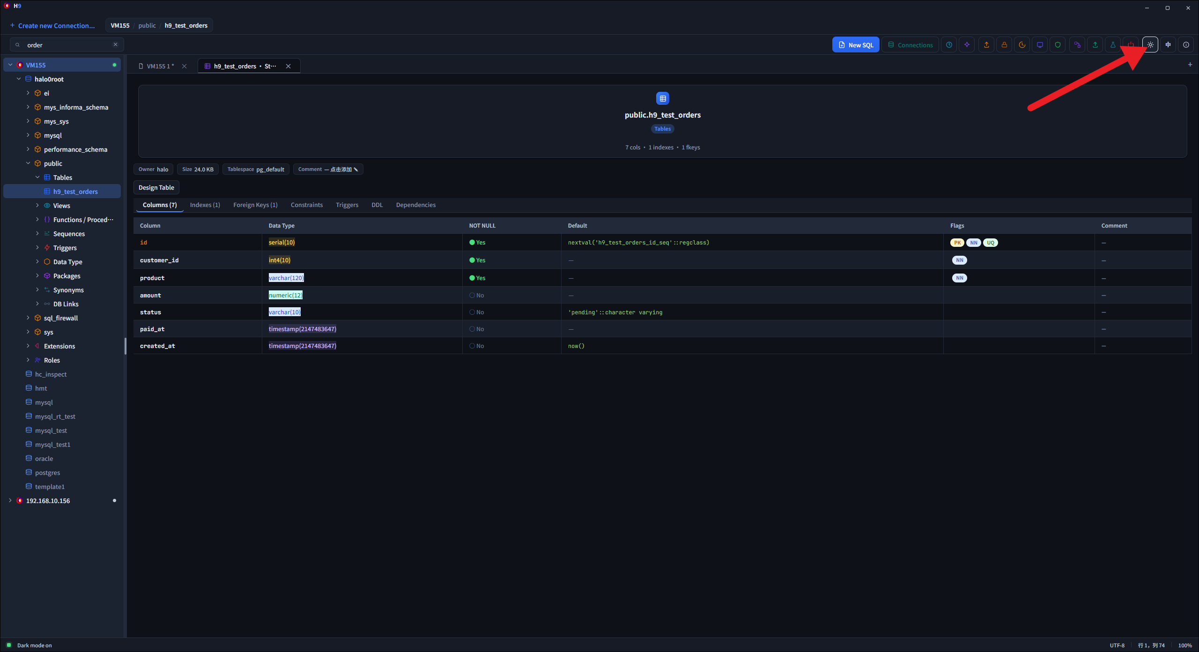
Task: Collapse the VM155 connection node
Action: (x=10, y=65)
